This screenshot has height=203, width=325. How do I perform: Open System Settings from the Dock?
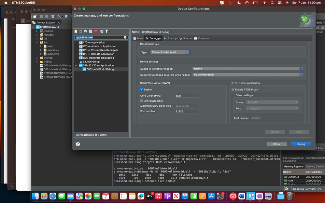[220, 196]
